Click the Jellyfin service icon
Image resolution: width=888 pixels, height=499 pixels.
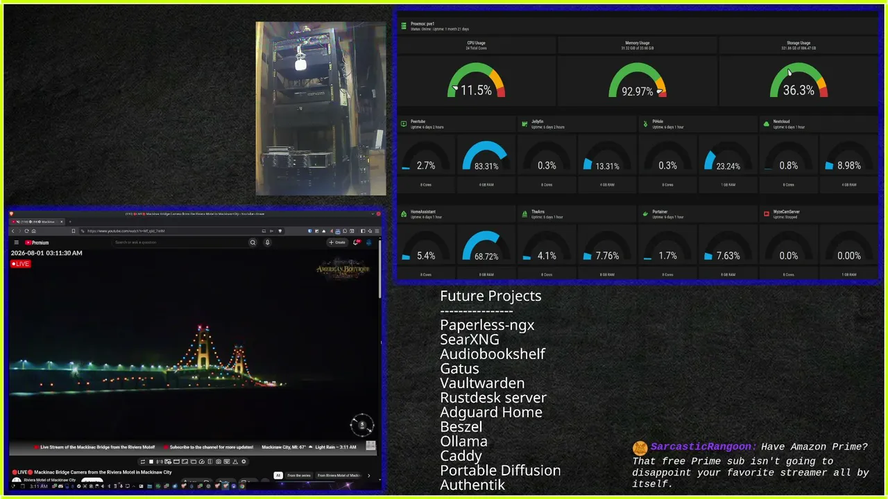tap(524, 124)
